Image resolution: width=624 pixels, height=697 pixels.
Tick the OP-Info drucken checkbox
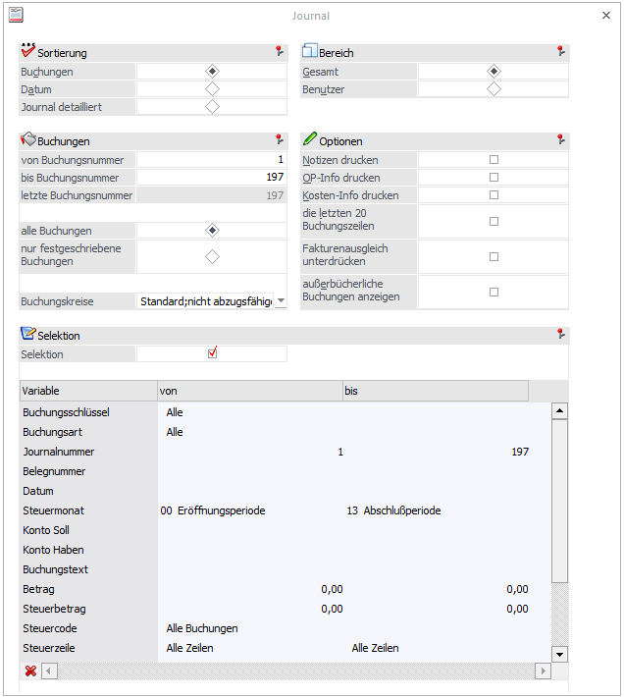(494, 178)
